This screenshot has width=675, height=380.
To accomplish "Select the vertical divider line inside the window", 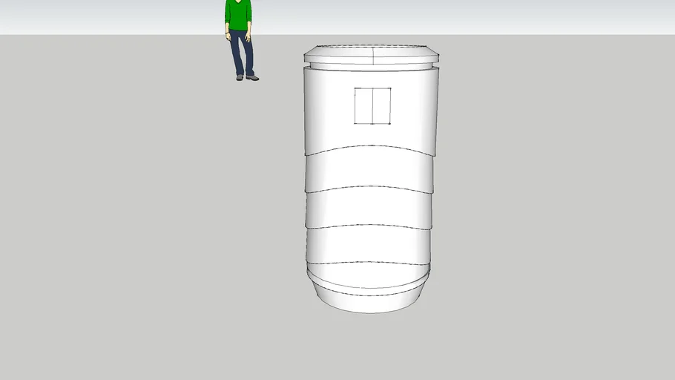I will click(372, 105).
